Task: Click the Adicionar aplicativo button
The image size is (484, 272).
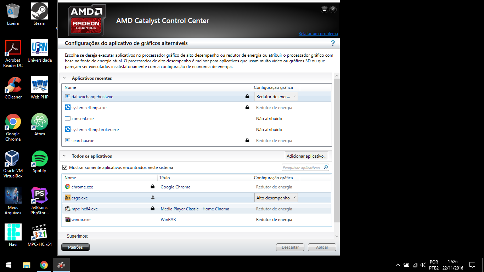Action: pyautogui.click(x=306, y=156)
